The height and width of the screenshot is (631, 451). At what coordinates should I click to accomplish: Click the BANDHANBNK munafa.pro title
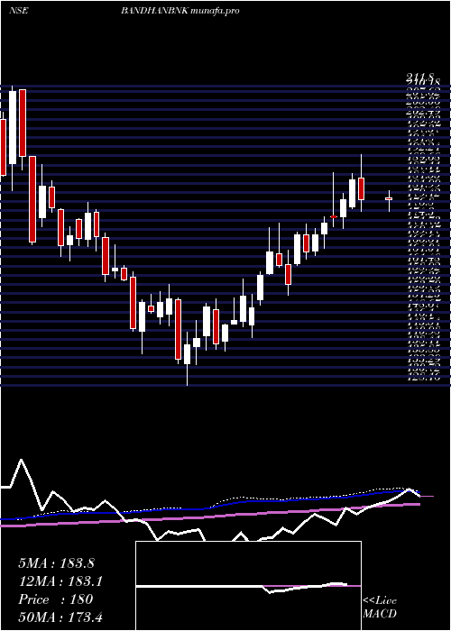pos(180,11)
